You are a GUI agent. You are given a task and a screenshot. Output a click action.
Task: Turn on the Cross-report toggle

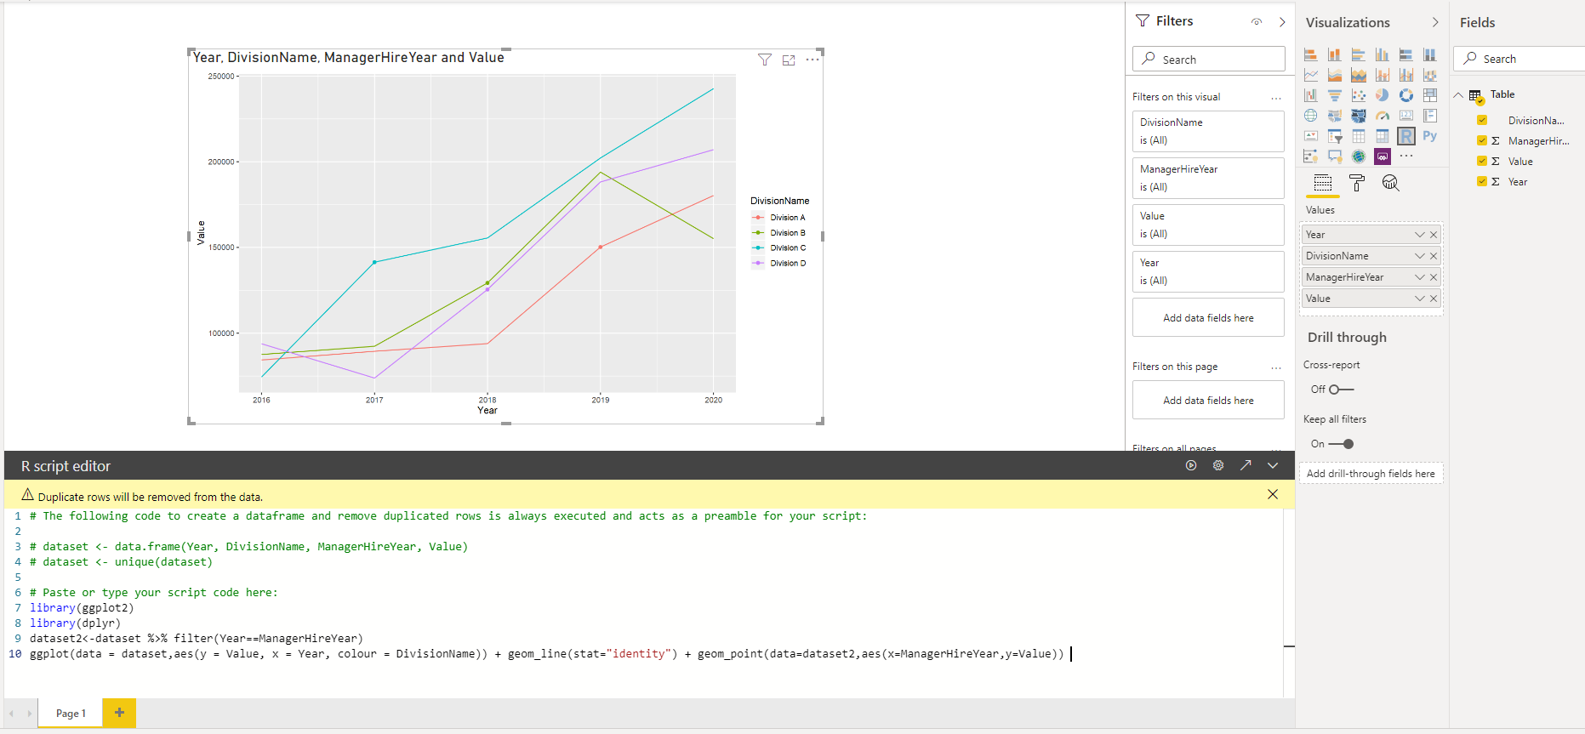(1342, 390)
